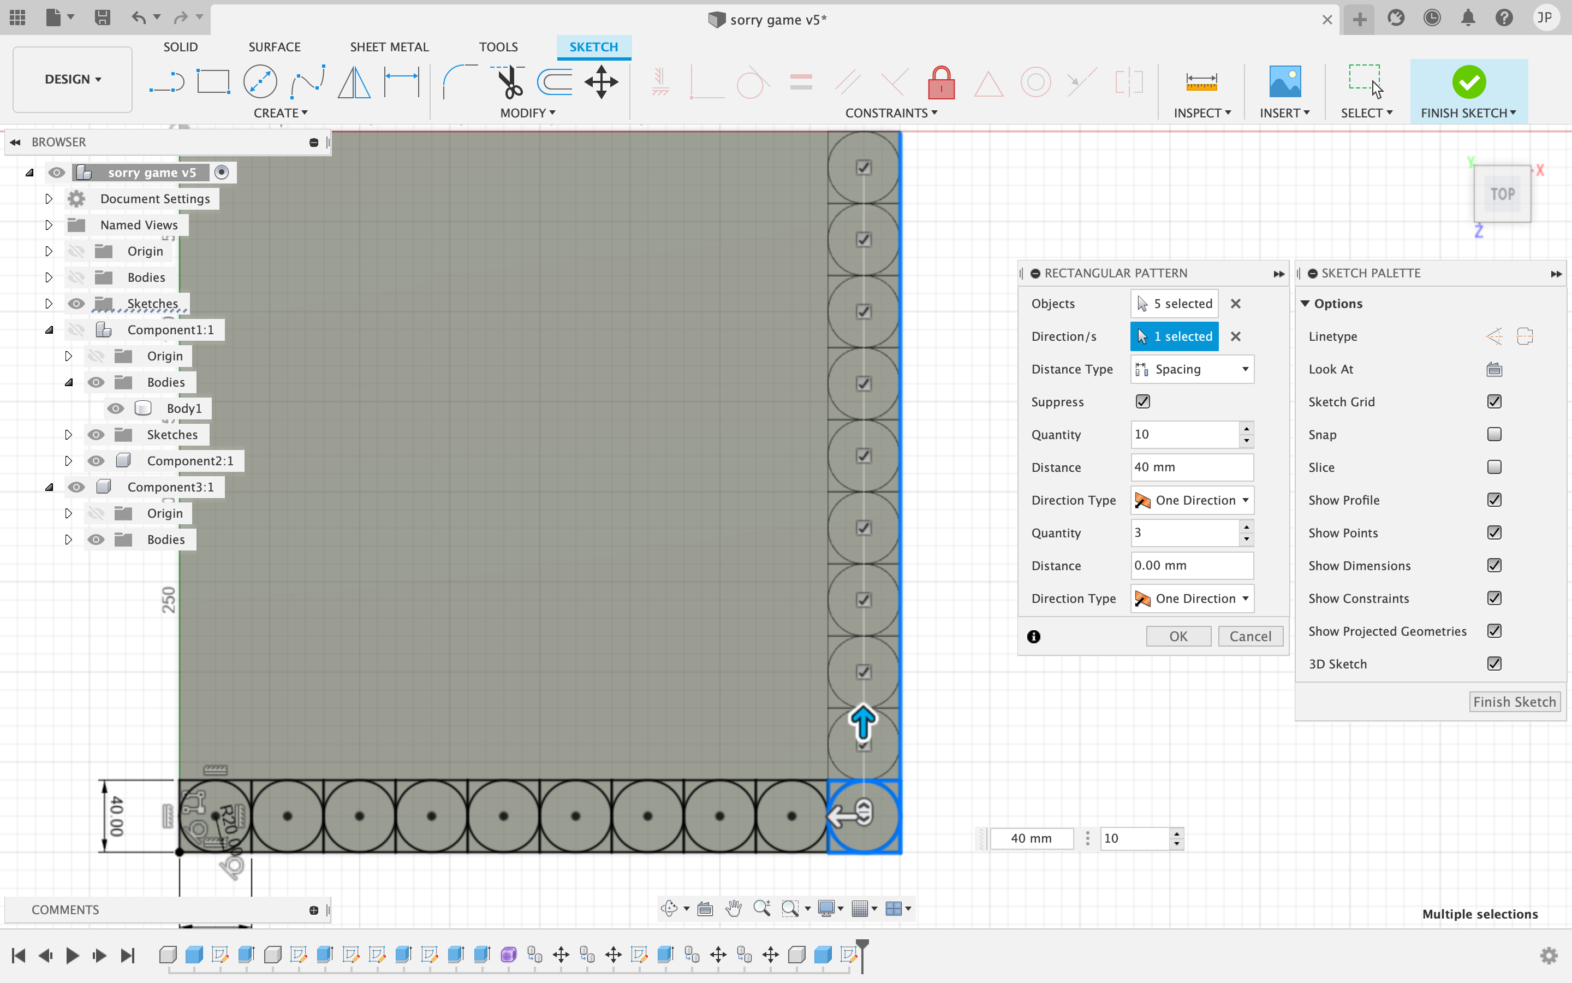Select the Rectangle sketch tool
Screen dimensions: 1572x983
click(x=213, y=82)
